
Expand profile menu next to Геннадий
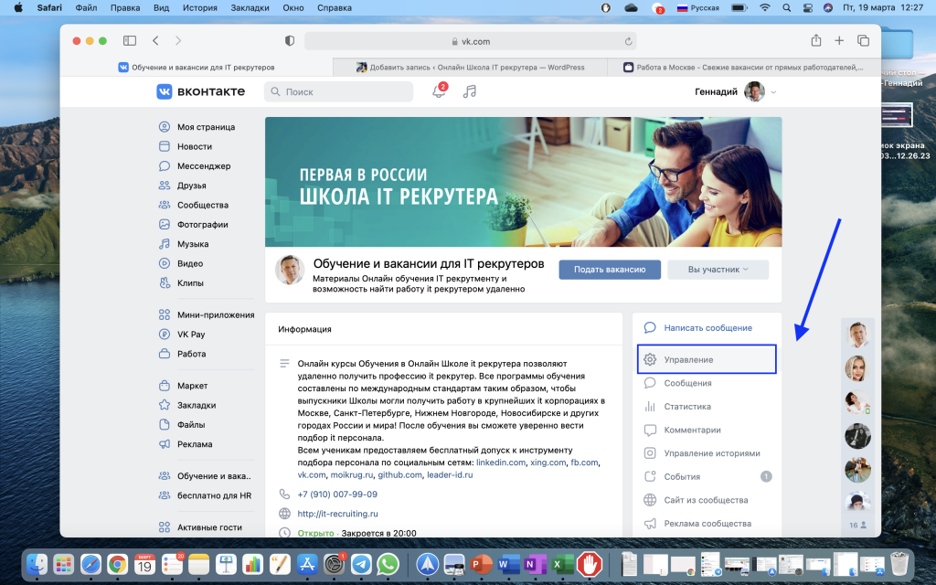pyautogui.click(x=773, y=92)
